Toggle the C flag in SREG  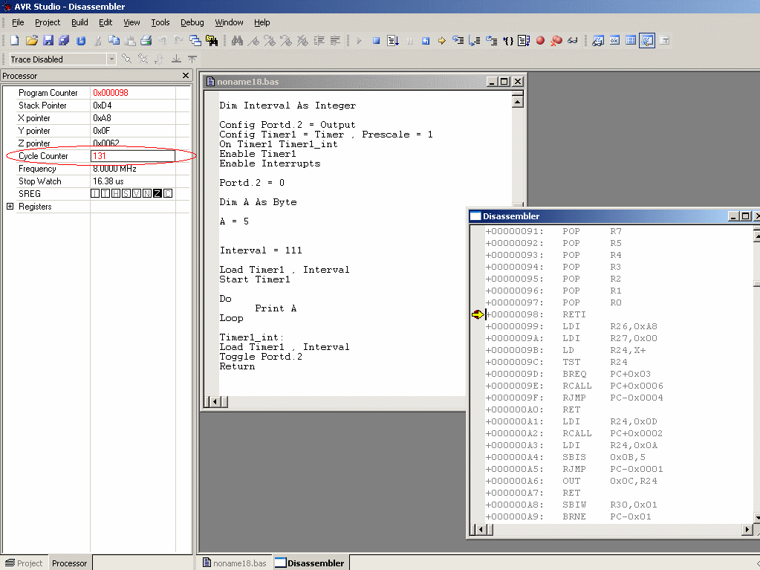[x=168, y=194]
